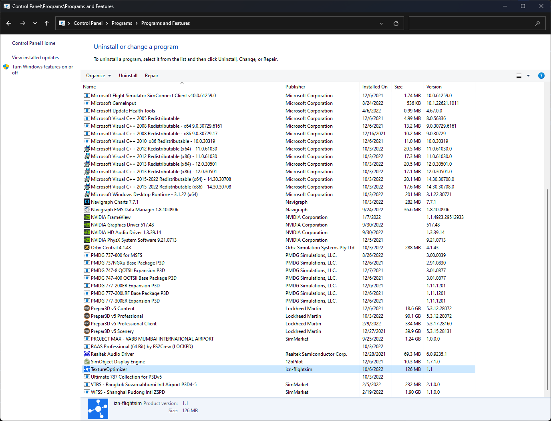
Task: Click the TextureOptimizer row icon
Action: 86,369
